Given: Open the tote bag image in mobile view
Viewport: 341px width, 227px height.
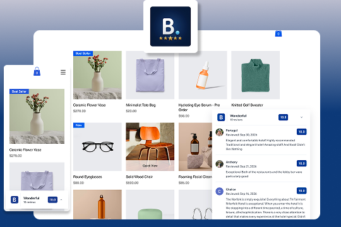Looking at the screenshot, I should pyautogui.click(x=37, y=177).
